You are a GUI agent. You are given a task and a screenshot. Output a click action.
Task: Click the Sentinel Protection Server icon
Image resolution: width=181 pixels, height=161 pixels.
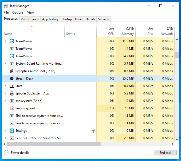[12, 138]
